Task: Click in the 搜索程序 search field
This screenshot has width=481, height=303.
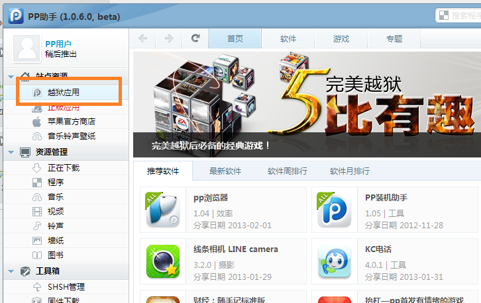Action: pos(466,15)
